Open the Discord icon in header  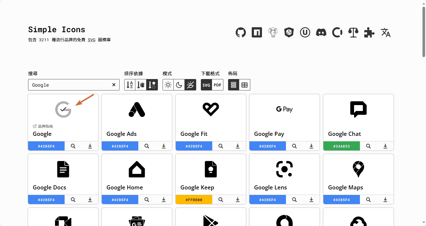[x=321, y=32]
